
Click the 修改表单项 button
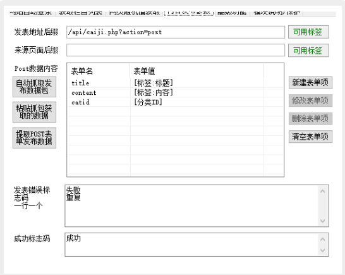[x=310, y=101]
